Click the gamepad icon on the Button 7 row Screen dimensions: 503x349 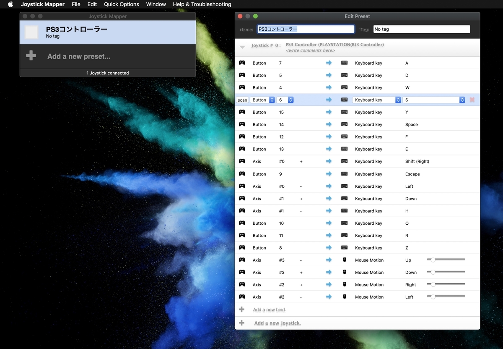[242, 63]
